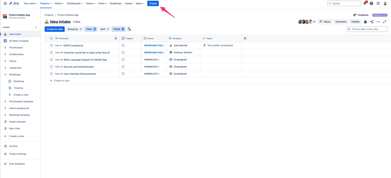The height and width of the screenshot is (178, 391).
Task: Open the About button
Action: 325,22
